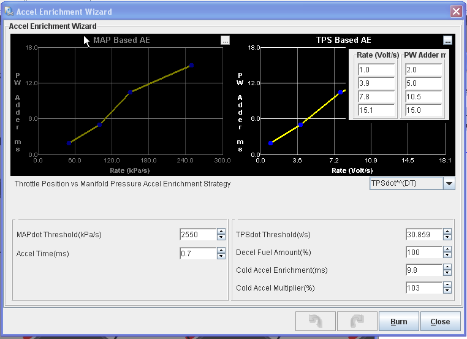Open TPS Based AE graph options button
Viewport: 467px width, 339px height.
(447, 40)
